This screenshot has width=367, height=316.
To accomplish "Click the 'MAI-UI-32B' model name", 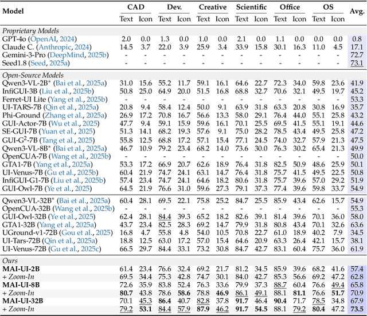I will point(23,301).
